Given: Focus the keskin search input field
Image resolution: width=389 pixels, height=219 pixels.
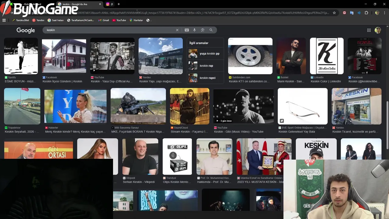Looking at the screenshot, I should [109, 30].
